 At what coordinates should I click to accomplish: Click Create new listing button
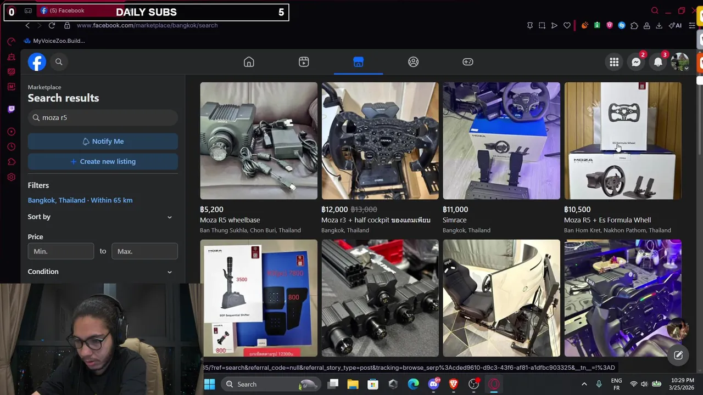click(103, 161)
